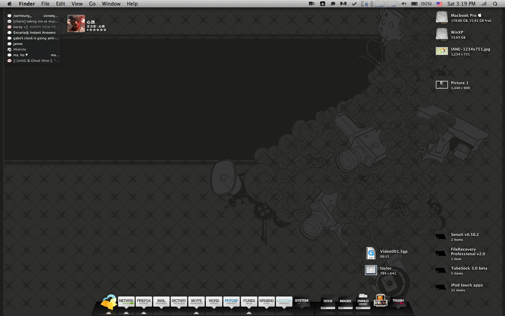Click the signal strength bars icon

(x=484, y=4)
